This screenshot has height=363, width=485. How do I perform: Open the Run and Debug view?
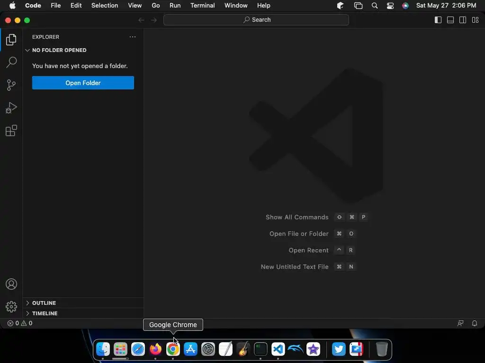[11, 108]
